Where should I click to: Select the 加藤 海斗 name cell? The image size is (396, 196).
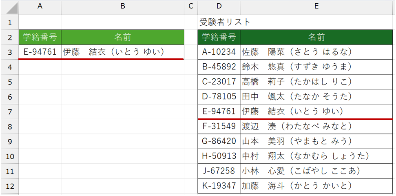(316, 186)
